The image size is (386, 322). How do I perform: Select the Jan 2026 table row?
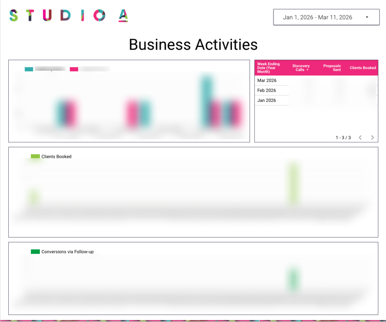tap(267, 101)
